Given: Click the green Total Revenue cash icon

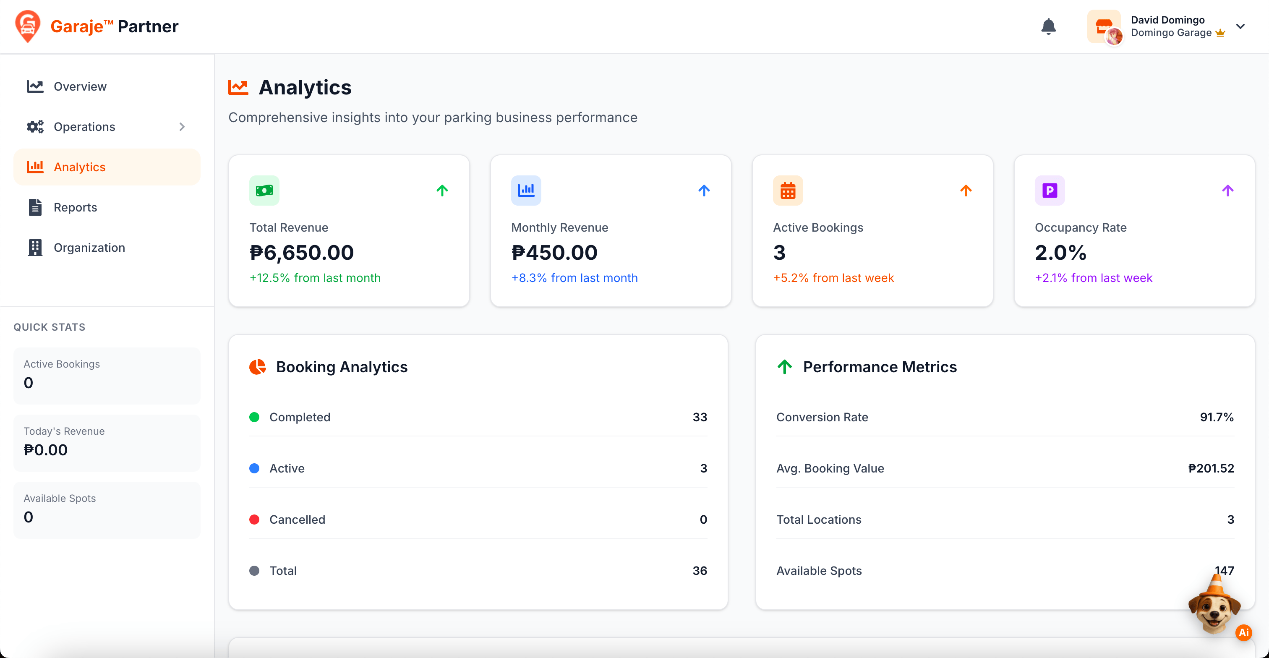Looking at the screenshot, I should [264, 190].
